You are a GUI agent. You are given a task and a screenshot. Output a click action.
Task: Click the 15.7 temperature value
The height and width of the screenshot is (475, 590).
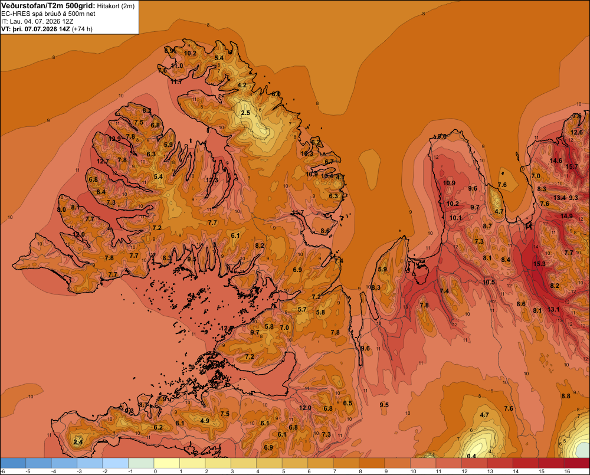click(x=572, y=166)
